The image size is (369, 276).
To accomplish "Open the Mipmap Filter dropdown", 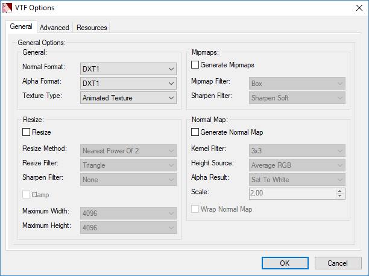I will (297, 83).
